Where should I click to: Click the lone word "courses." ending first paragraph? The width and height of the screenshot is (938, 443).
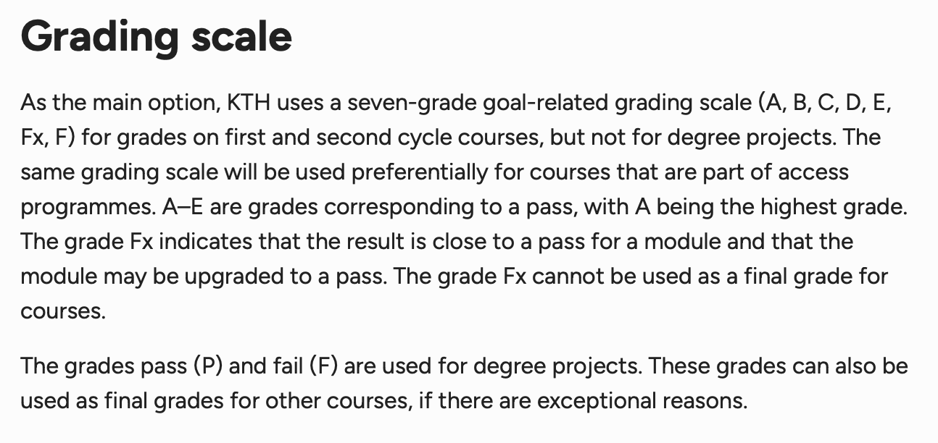tap(64, 311)
